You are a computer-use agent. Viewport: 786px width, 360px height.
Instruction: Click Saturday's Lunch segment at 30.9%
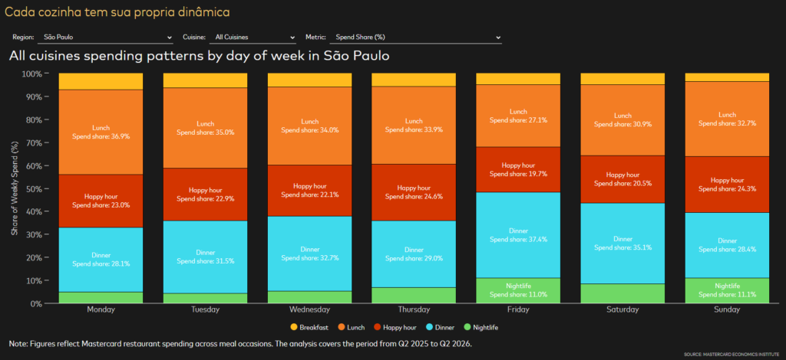622,120
